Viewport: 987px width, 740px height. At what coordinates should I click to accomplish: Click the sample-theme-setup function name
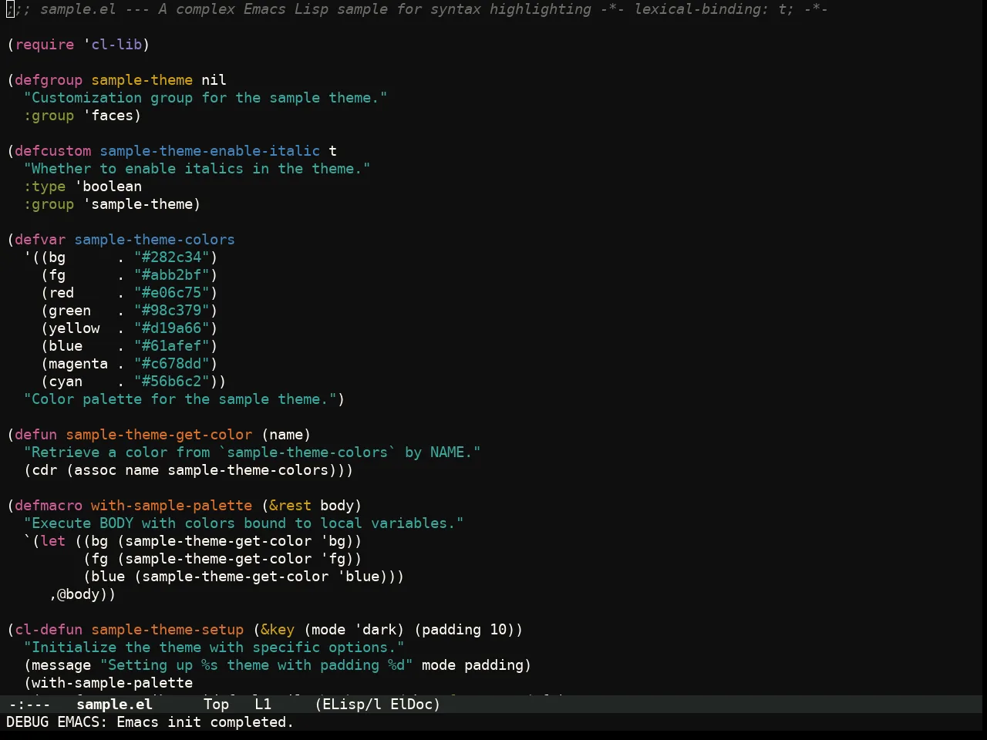point(167,630)
